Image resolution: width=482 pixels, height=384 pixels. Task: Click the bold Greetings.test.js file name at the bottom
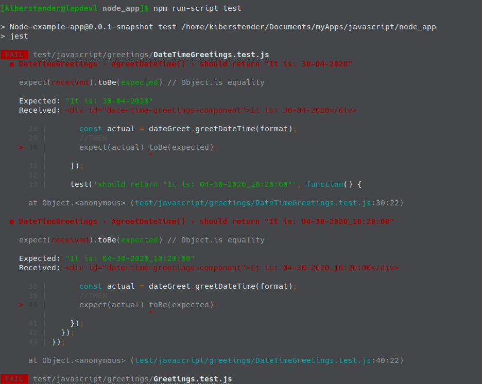[x=193, y=379]
